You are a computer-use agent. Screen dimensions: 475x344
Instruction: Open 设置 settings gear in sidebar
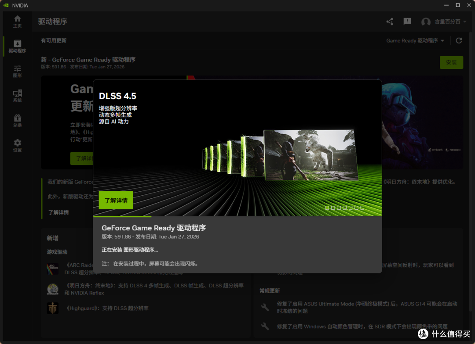[17, 146]
